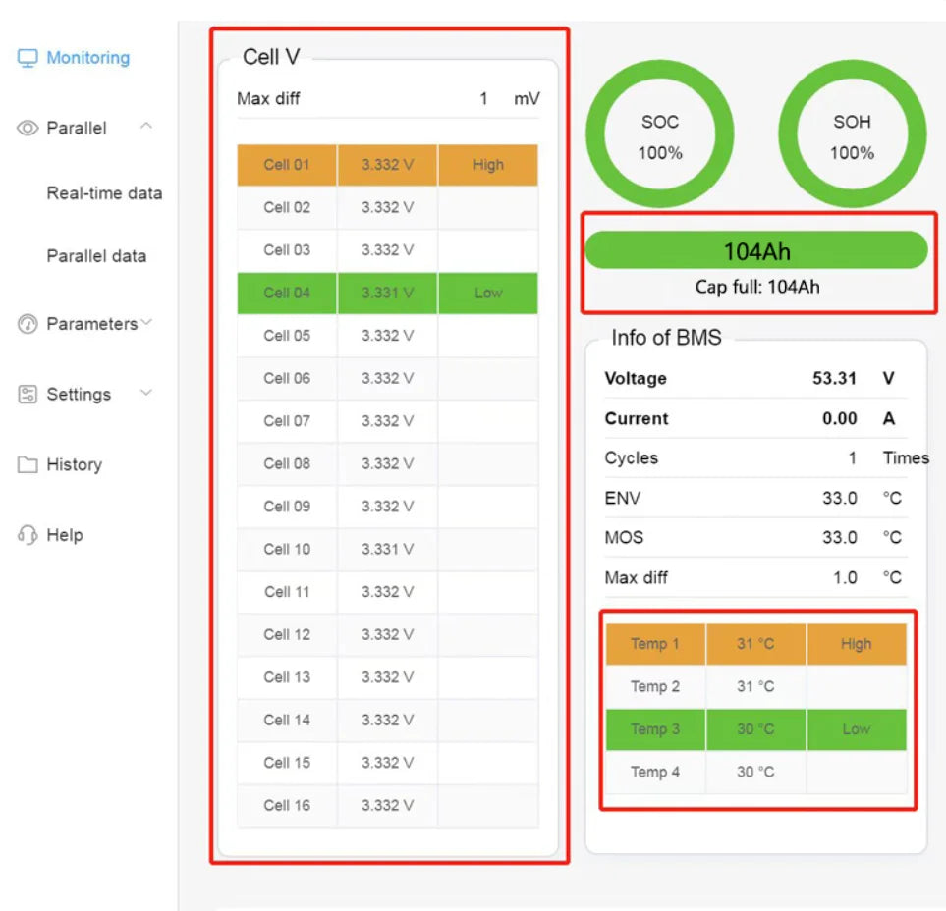Viewport: 946px width, 911px height.
Task: Expand the Parameters menu chevron
Action: click(x=146, y=323)
